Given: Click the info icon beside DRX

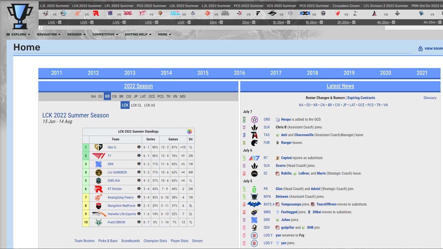Looking at the screenshot, I should pyautogui.click(x=139, y=164).
